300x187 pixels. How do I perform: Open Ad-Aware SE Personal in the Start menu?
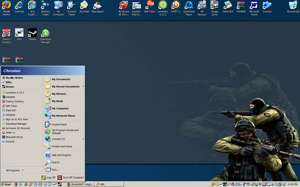tap(22, 128)
